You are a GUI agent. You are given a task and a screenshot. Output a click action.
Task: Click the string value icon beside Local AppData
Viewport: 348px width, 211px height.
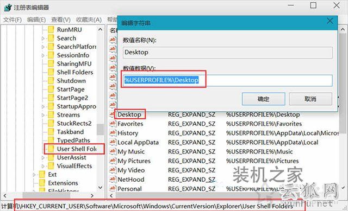pyautogui.click(x=113, y=142)
